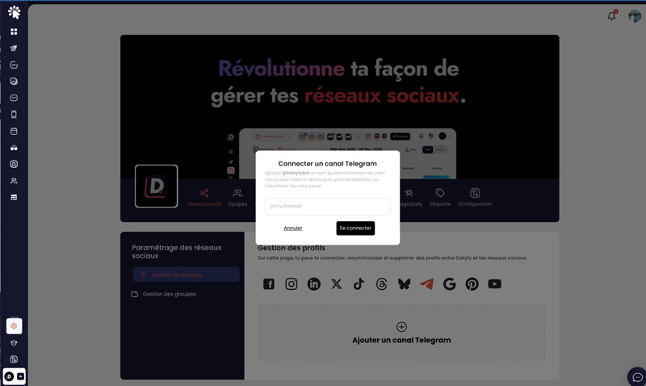Viewport: 646px width, 386px height.
Task: Select the TikTok profile icon
Action: tap(359, 283)
